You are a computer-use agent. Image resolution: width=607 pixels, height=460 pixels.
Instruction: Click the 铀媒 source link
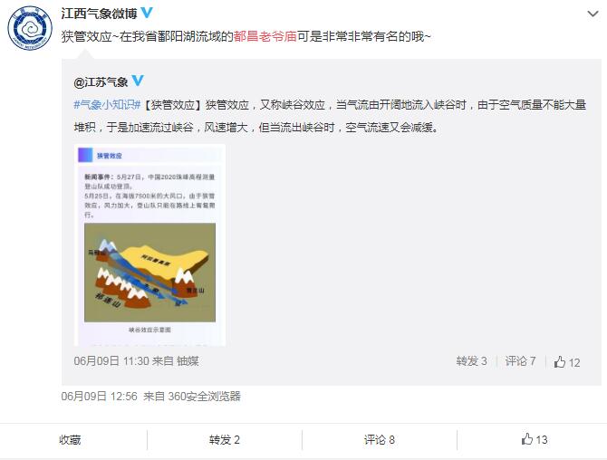click(x=188, y=361)
